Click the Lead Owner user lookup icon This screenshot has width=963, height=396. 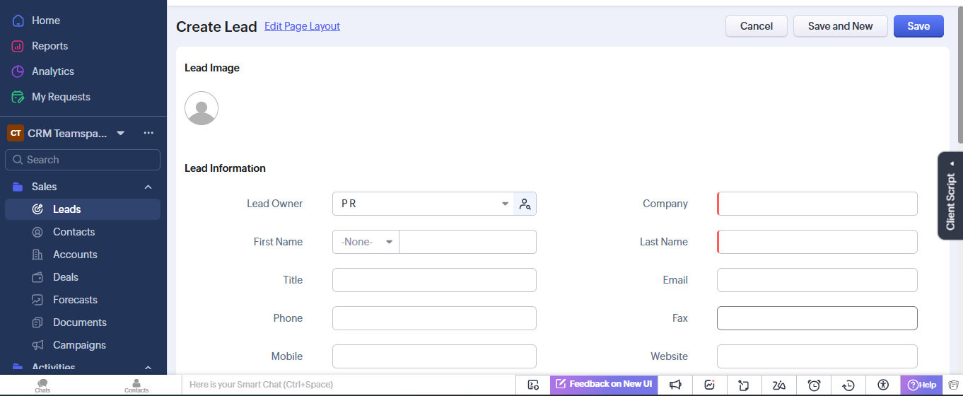click(525, 204)
